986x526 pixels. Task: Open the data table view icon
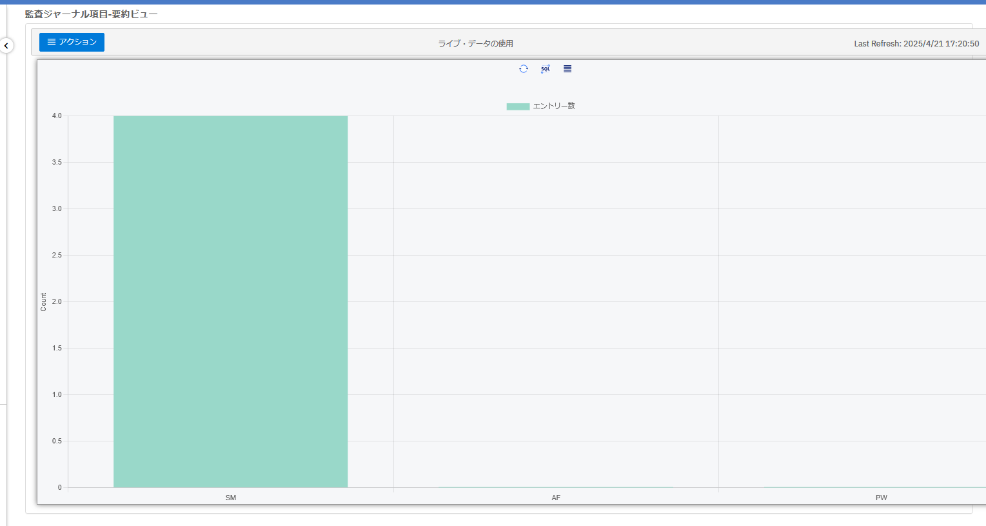click(x=567, y=69)
